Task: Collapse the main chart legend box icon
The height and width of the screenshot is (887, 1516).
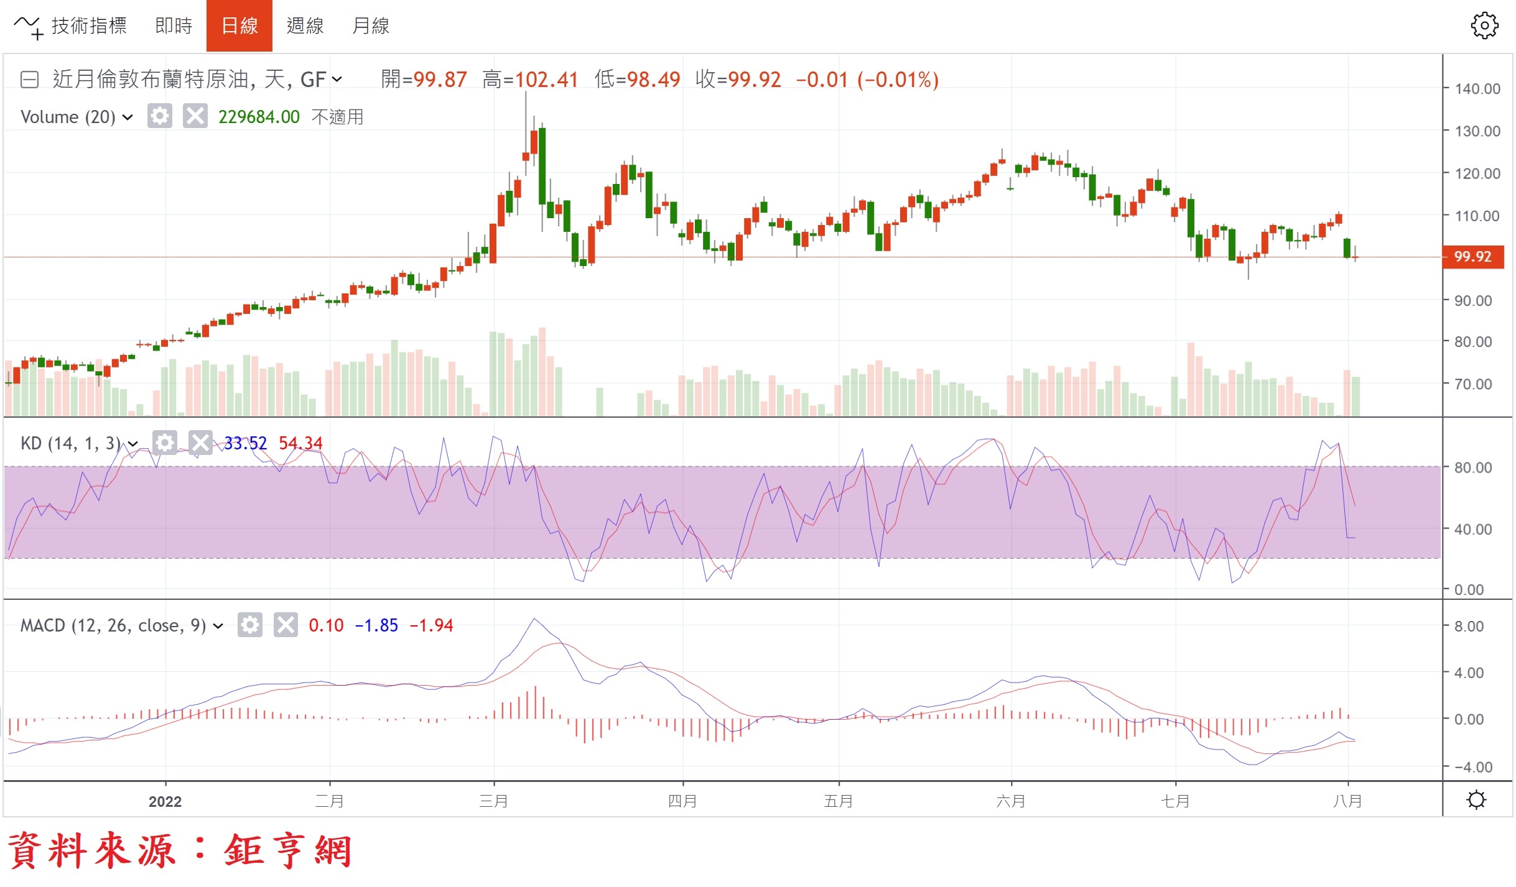Action: (29, 80)
